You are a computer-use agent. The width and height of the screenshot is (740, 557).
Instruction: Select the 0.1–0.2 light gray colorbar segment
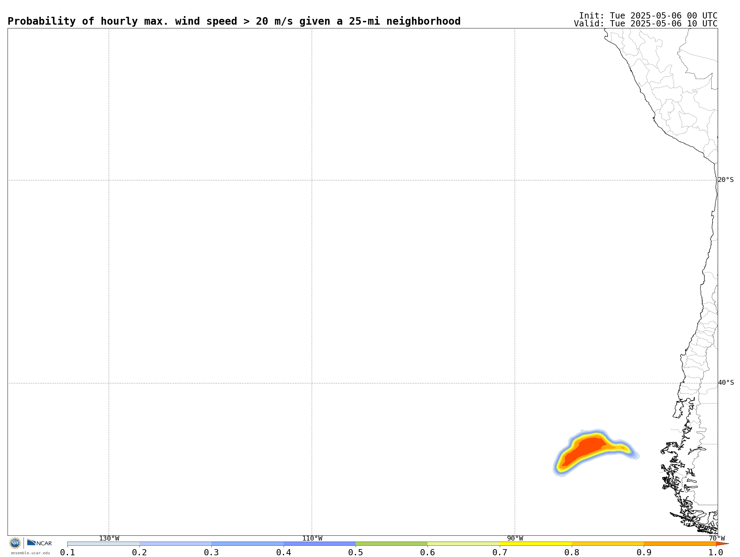pos(103,544)
